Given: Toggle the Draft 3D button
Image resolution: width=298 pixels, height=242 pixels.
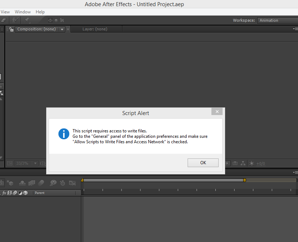Looking at the screenshot, I should pyautogui.click(x=10, y=183).
